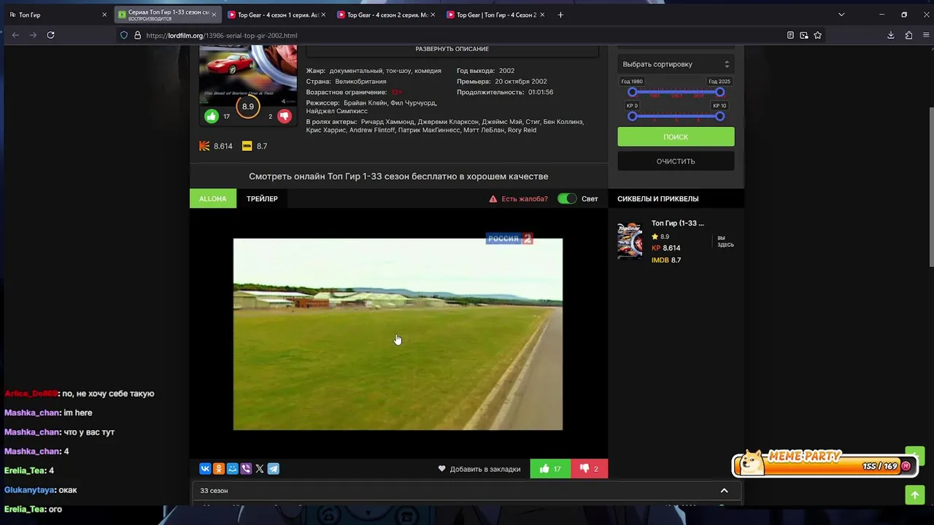
Task: Share via the Odnoklassniki icon
Action: click(219, 469)
